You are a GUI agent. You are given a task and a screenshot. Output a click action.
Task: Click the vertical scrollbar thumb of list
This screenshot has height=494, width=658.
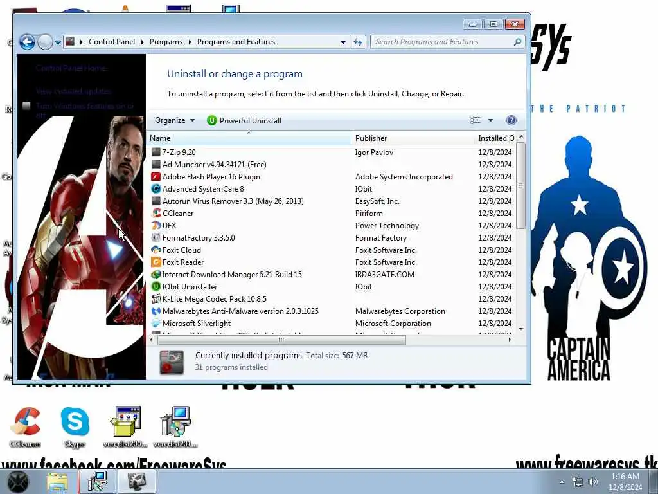coord(520,185)
